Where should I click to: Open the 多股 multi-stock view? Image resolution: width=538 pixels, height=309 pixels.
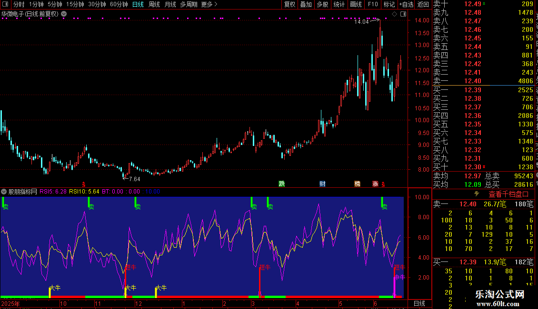pos(322,4)
